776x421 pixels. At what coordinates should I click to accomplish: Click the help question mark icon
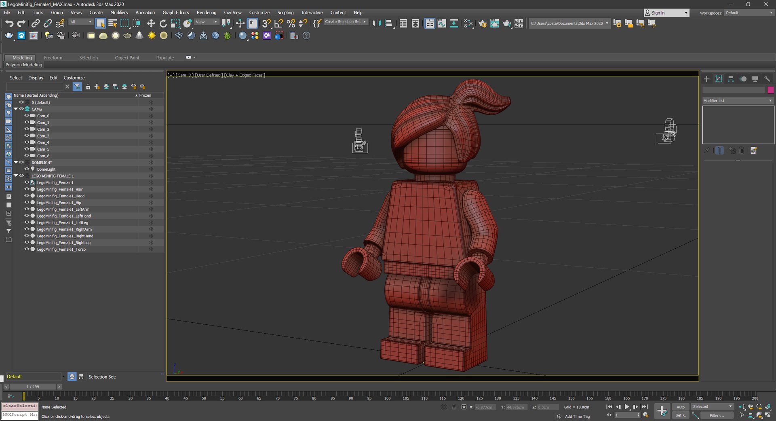click(x=306, y=36)
